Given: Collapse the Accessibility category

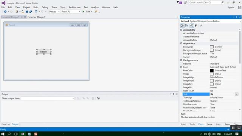Looking at the screenshot, I should (181, 30).
